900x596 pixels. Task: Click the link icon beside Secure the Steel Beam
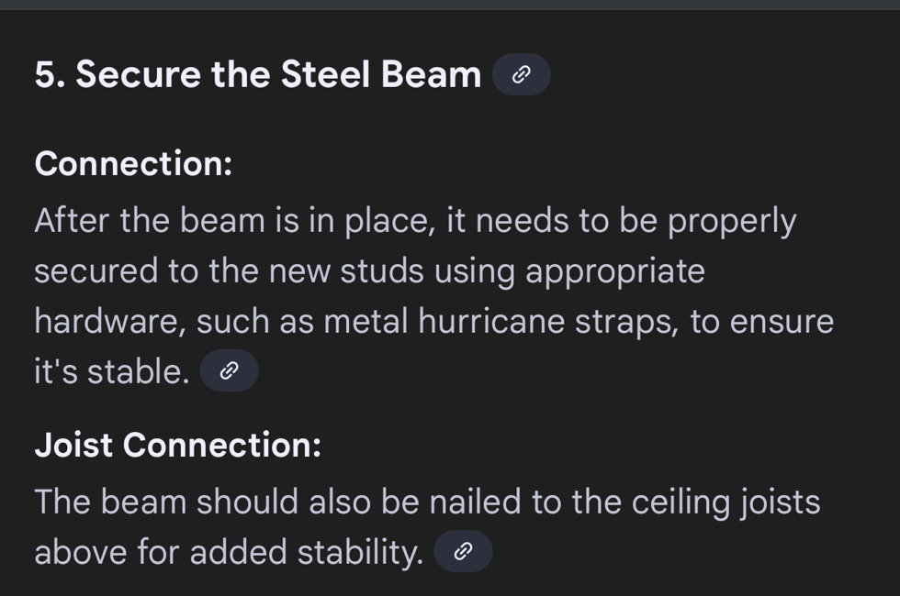pyautogui.click(x=521, y=75)
